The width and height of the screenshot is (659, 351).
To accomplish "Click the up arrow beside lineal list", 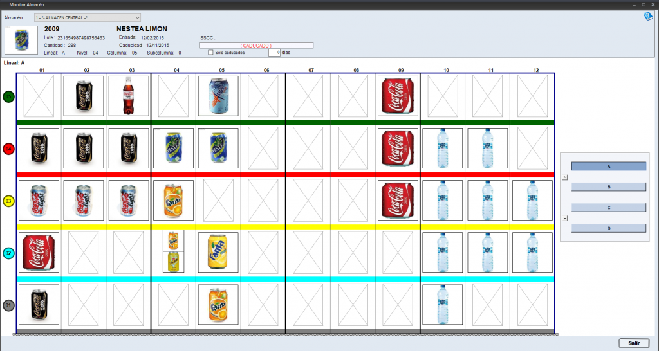I will pos(565,177).
